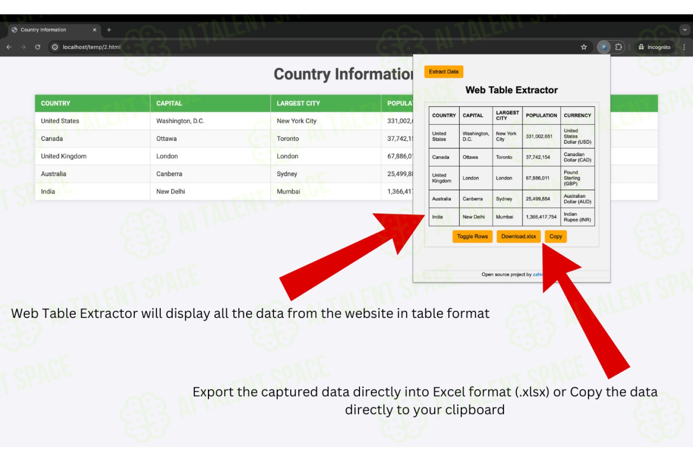The height and width of the screenshot is (462, 693).
Task: Click the Toggle Rows button
Action: pyautogui.click(x=472, y=237)
